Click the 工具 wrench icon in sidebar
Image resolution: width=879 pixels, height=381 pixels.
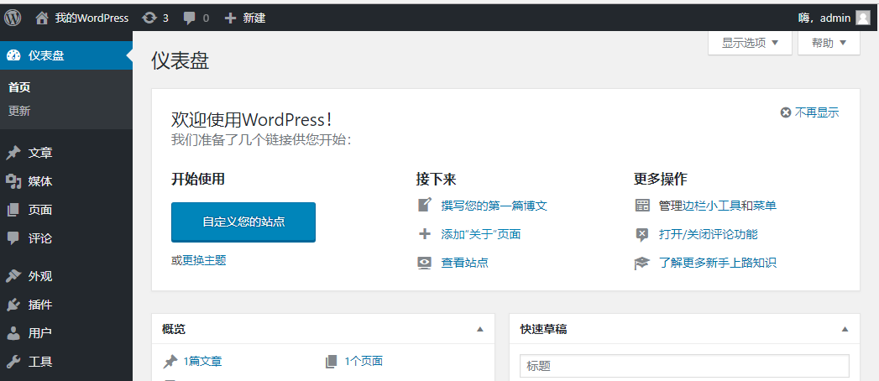pyautogui.click(x=13, y=362)
